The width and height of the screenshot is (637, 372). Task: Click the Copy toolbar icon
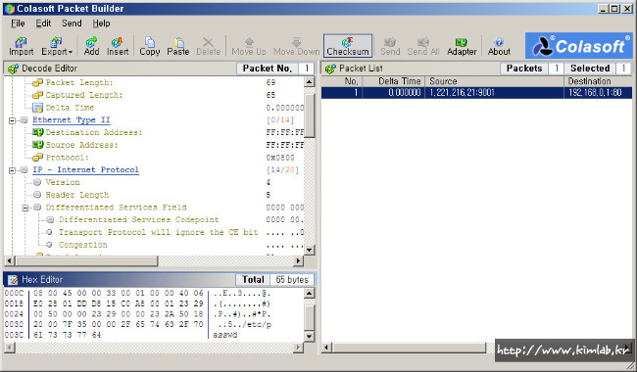[150, 45]
